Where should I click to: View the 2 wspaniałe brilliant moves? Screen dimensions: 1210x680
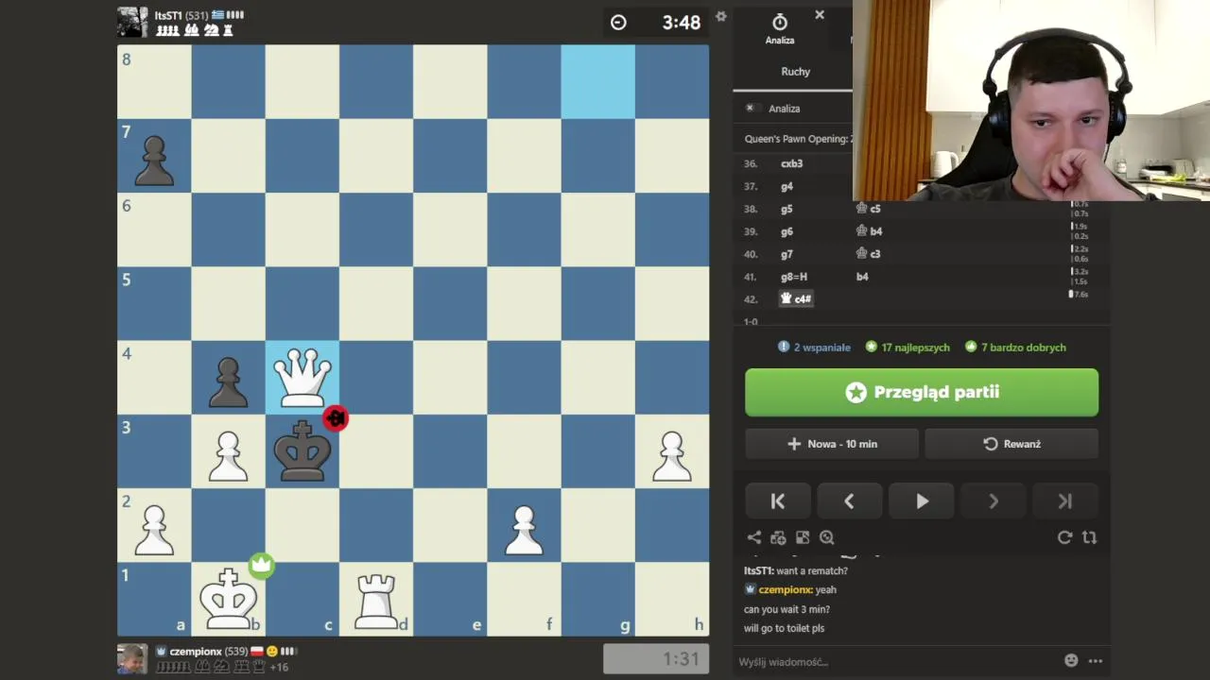point(814,348)
